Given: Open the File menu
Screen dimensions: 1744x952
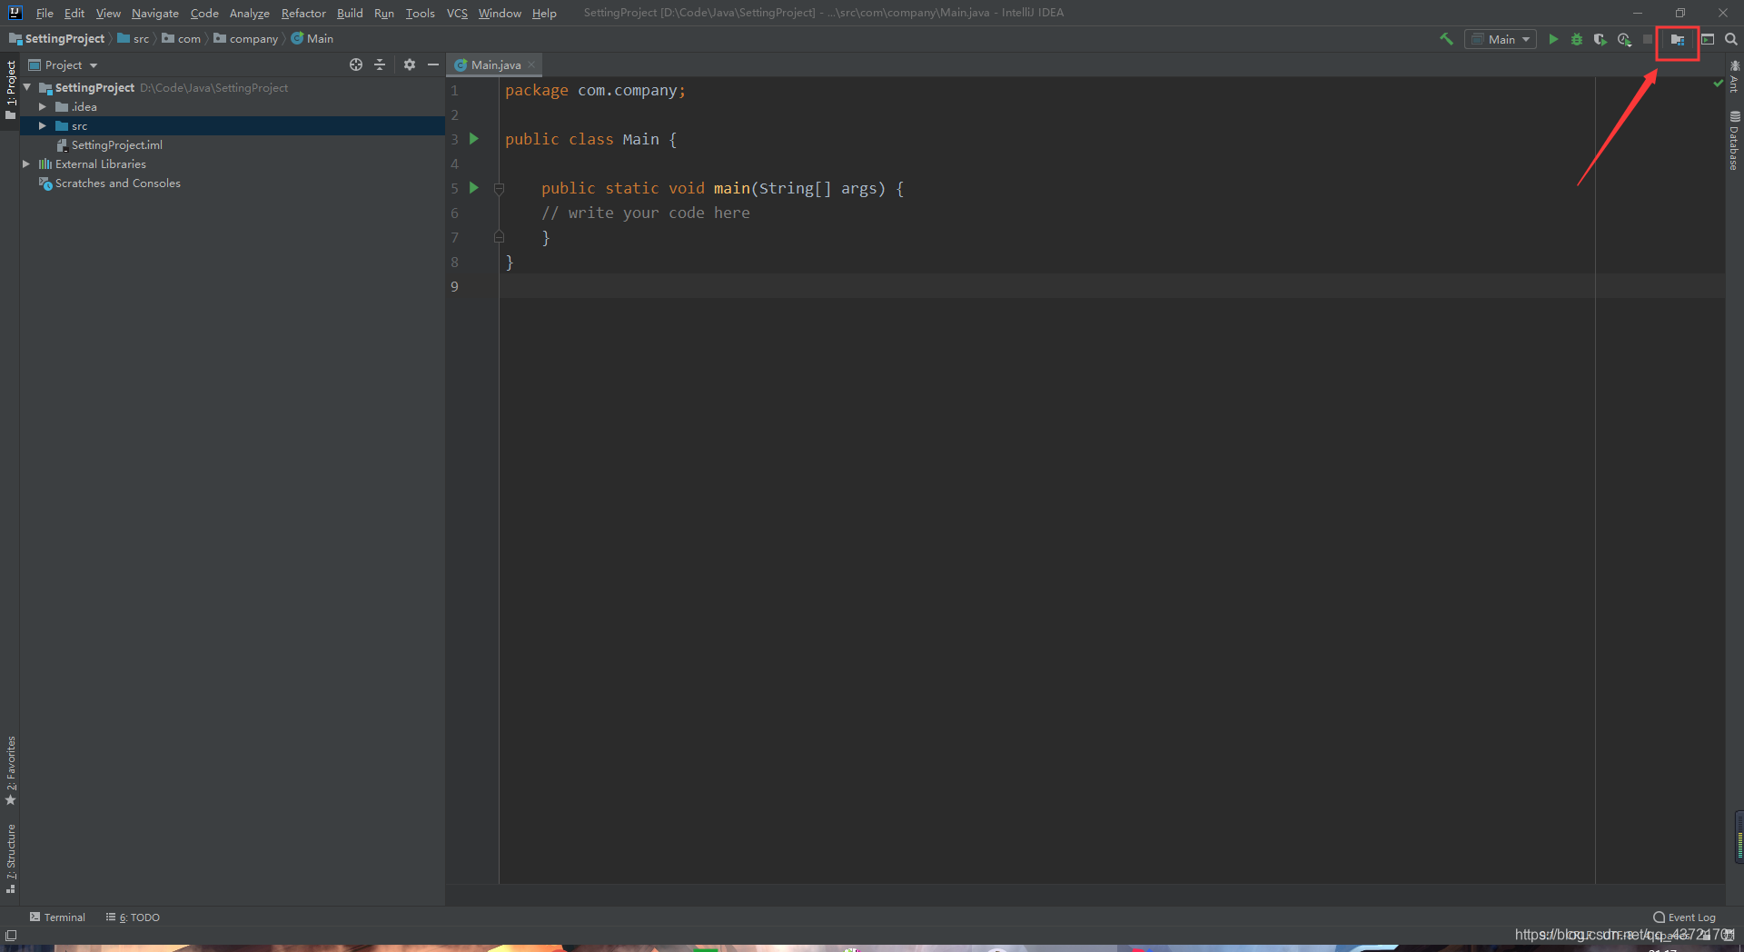Looking at the screenshot, I should click(x=45, y=13).
